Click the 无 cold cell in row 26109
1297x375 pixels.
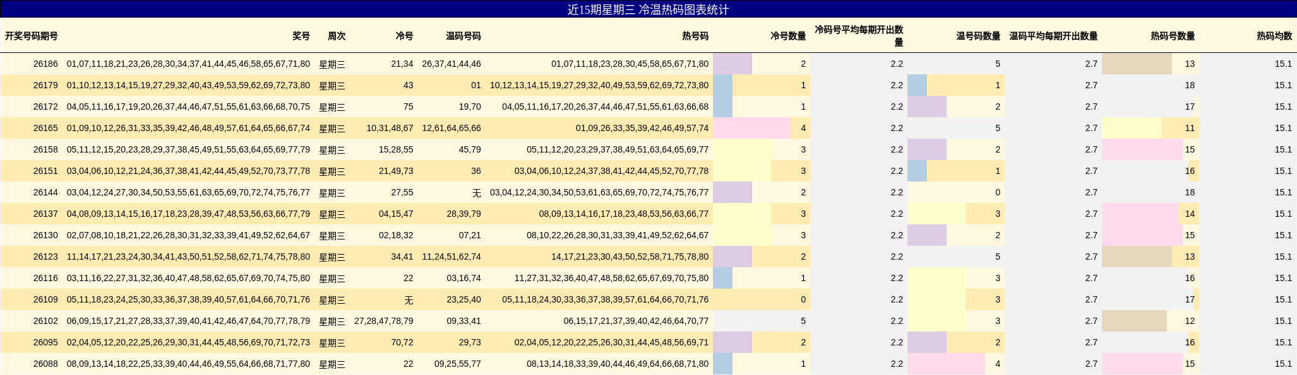pos(409,300)
